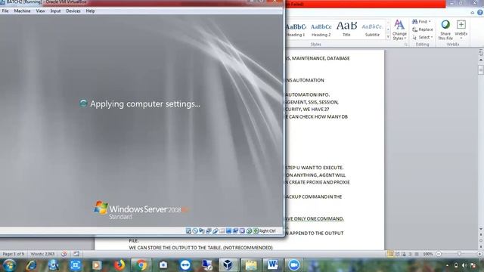Open Zoom from the taskbar
This screenshot has width=484, height=272.
pos(294,265)
